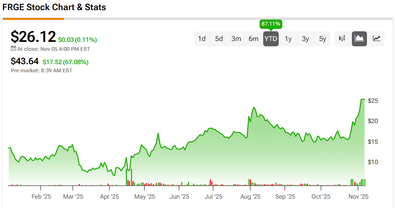Switch chart to 1y range
Screen dimensions: 395x208
tap(288, 39)
